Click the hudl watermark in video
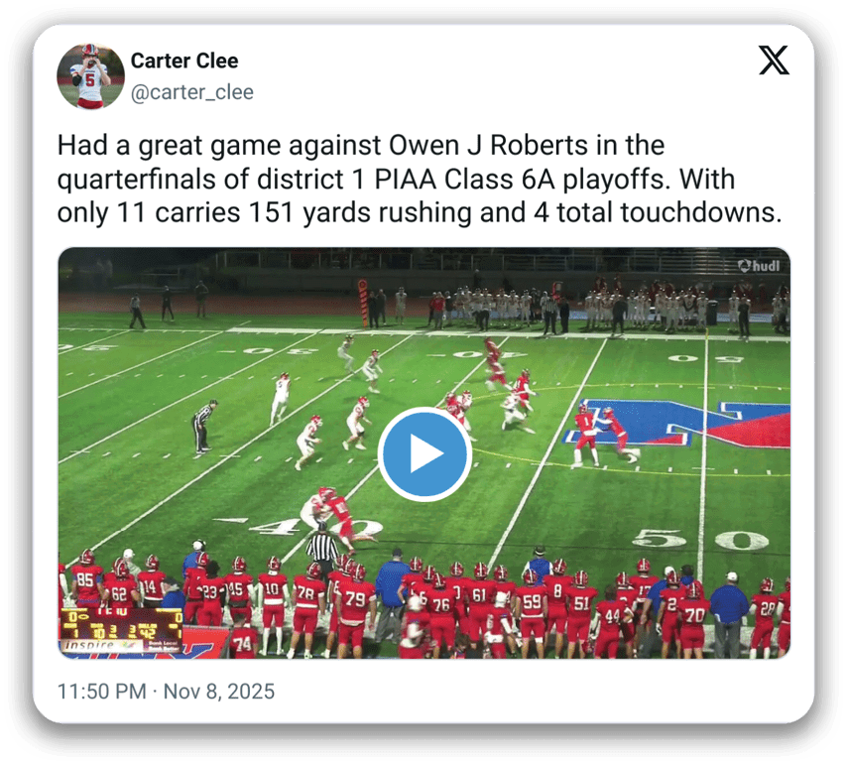Viewport: 847px width, 765px height. click(759, 266)
